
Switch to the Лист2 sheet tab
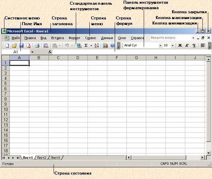pyautogui.click(x=42, y=158)
